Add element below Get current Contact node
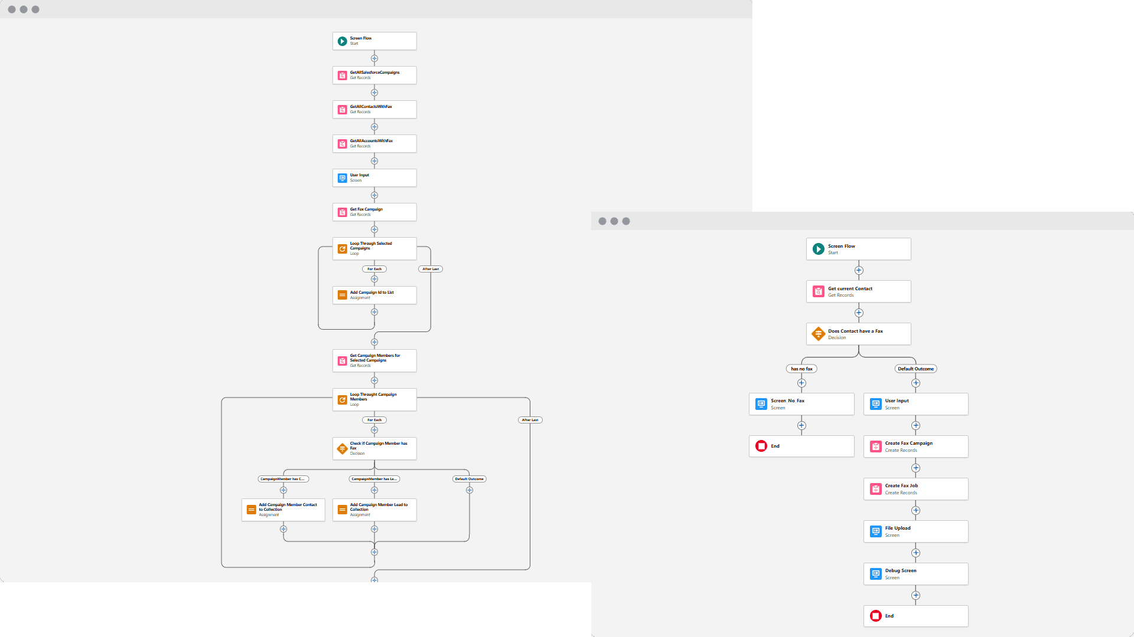1134x637 pixels. click(x=859, y=313)
